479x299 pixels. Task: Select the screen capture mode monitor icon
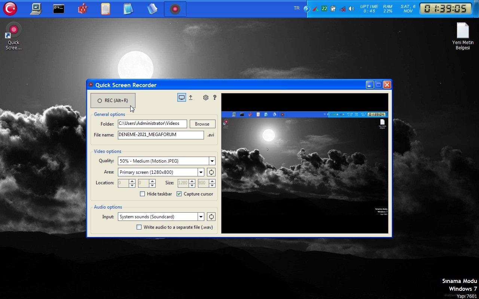(181, 98)
